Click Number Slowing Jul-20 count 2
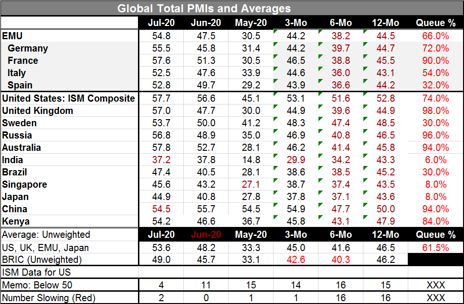Screen dimensions: 464x304 point(161,297)
